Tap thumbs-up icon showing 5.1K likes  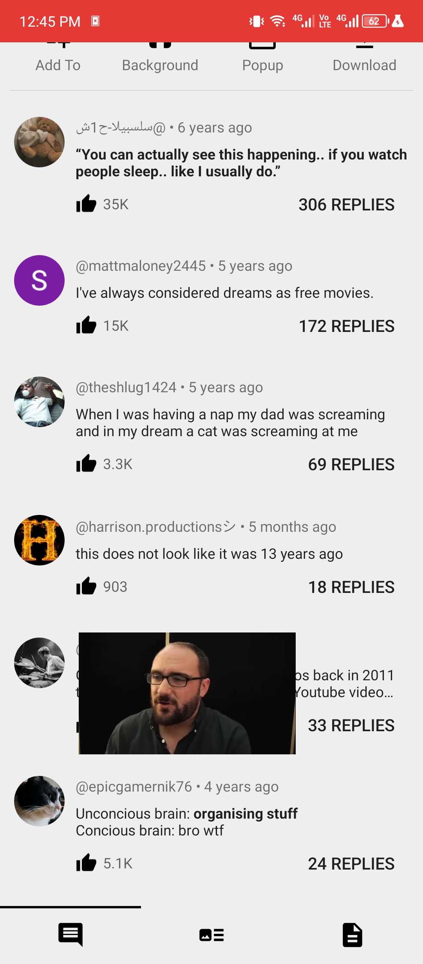click(x=86, y=863)
